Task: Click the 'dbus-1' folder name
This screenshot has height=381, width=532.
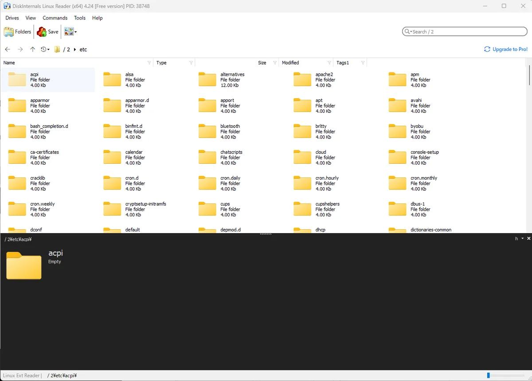Action: pyautogui.click(x=418, y=204)
